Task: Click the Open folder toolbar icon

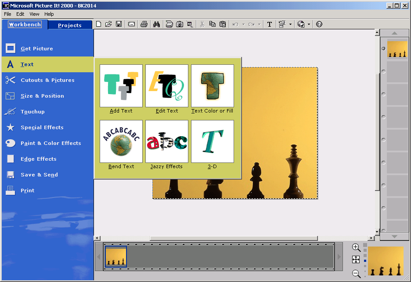Action: click(x=108, y=25)
